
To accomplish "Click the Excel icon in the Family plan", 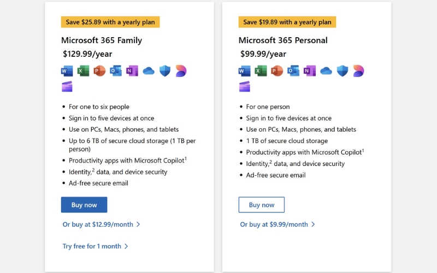I will click(x=83, y=71).
